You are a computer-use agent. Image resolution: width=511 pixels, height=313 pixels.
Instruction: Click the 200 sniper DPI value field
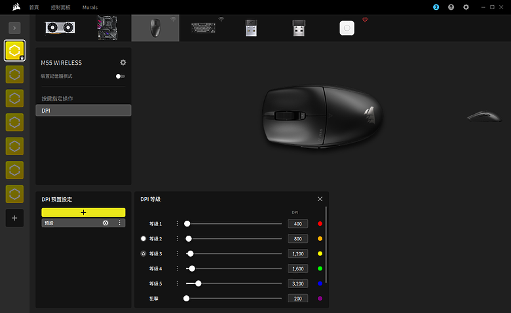pyautogui.click(x=298, y=298)
